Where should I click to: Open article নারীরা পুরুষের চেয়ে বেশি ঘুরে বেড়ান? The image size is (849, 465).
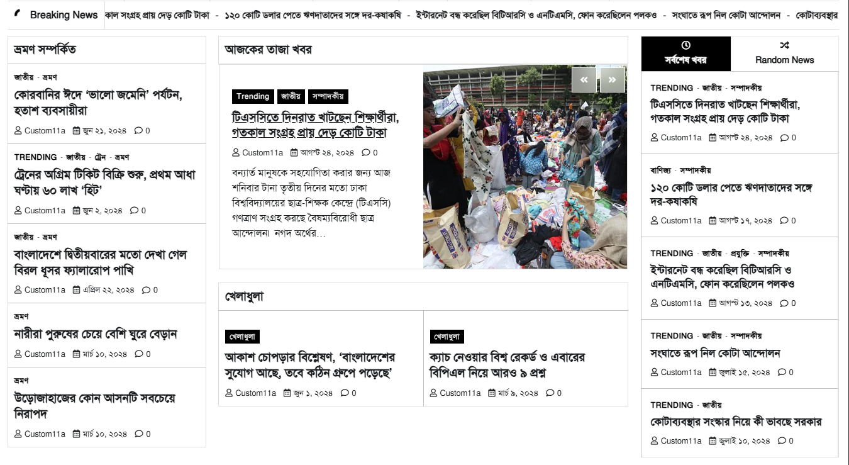coord(96,334)
